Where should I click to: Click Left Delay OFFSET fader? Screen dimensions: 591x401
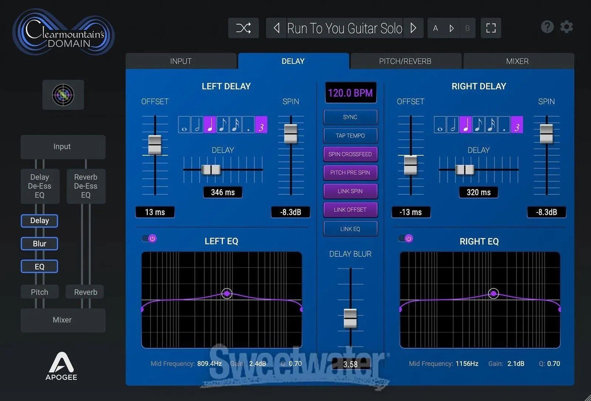155,145
